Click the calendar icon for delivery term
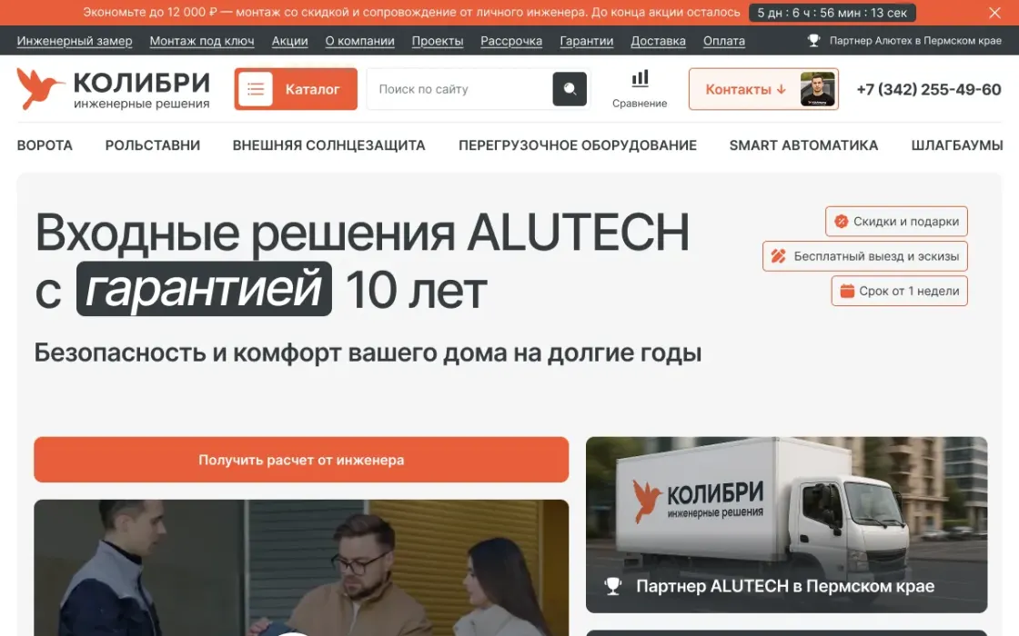Screen dimensions: 1019x636 click(847, 291)
